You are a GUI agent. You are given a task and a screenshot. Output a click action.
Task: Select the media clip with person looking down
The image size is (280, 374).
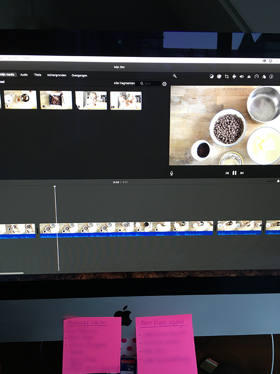point(126,101)
